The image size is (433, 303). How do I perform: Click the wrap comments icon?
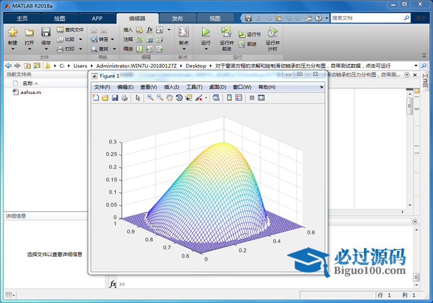[159, 39]
